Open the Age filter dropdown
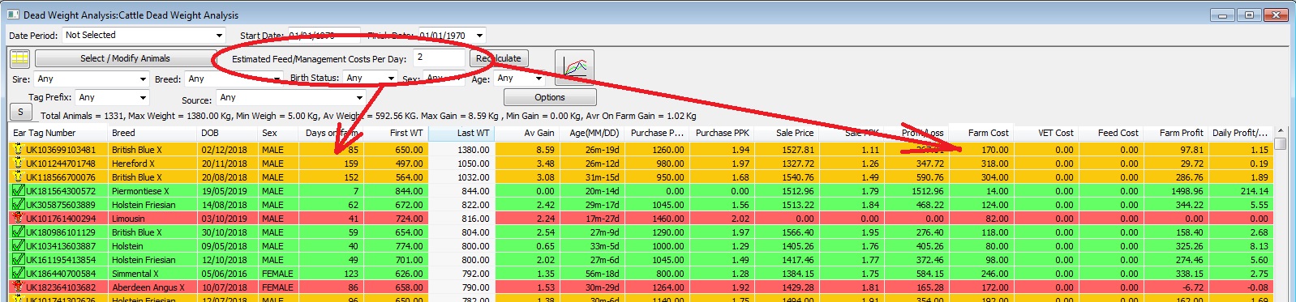1296x302 pixels. [519, 78]
